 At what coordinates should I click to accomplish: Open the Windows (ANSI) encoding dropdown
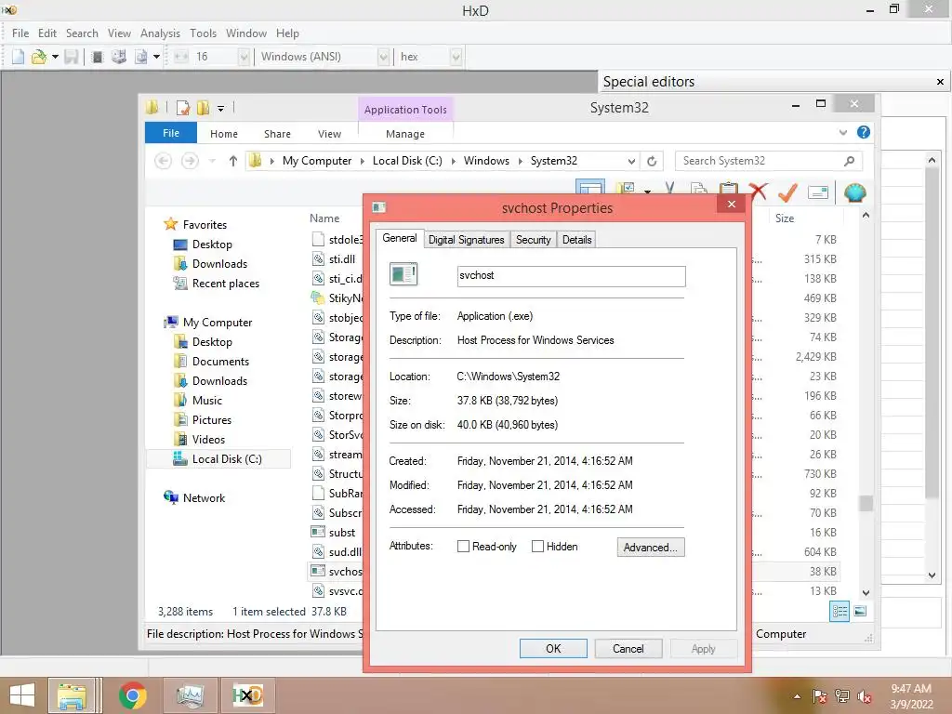tap(384, 57)
